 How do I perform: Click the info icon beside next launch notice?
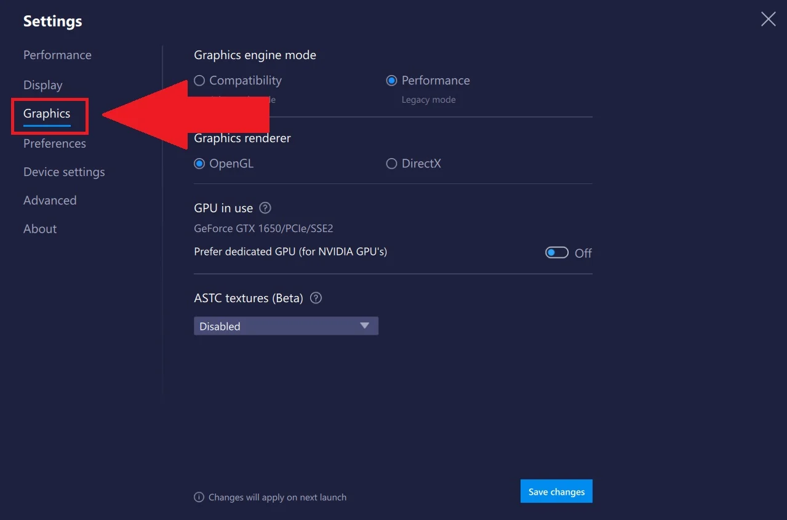tap(199, 497)
